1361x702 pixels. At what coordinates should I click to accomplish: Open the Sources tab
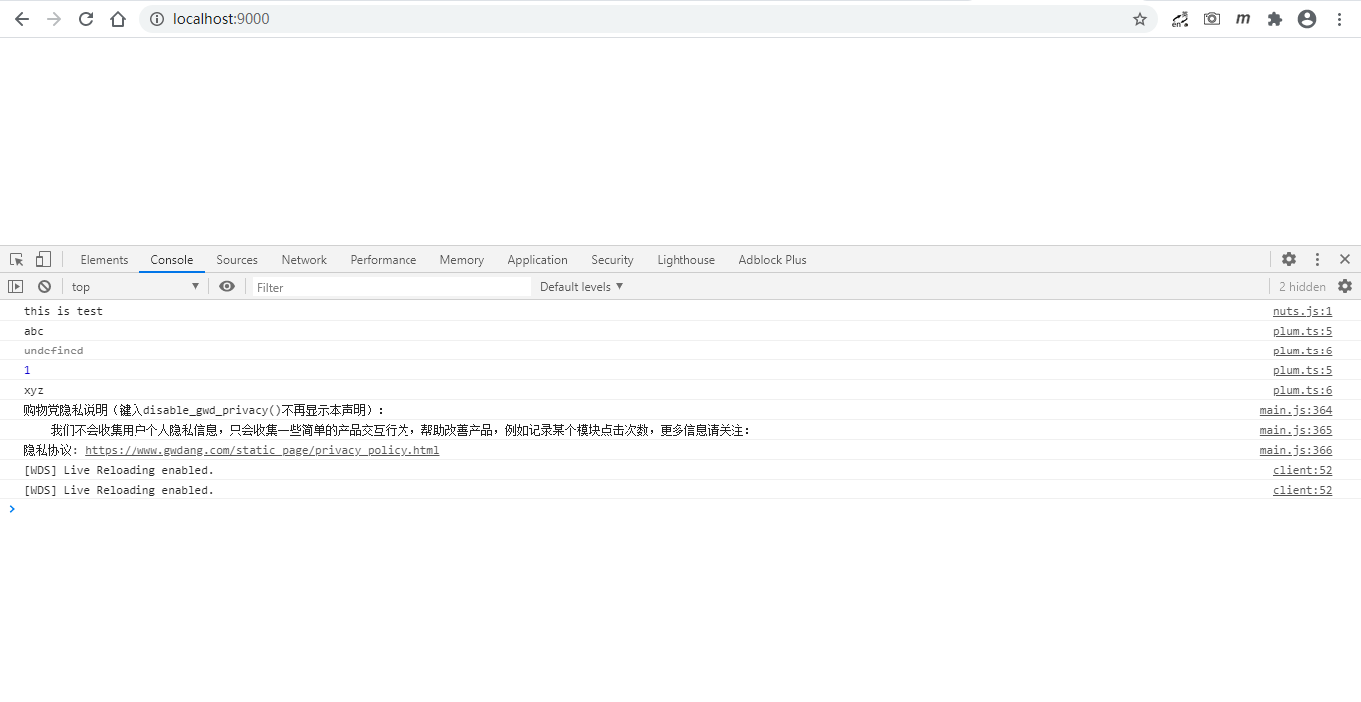(237, 259)
